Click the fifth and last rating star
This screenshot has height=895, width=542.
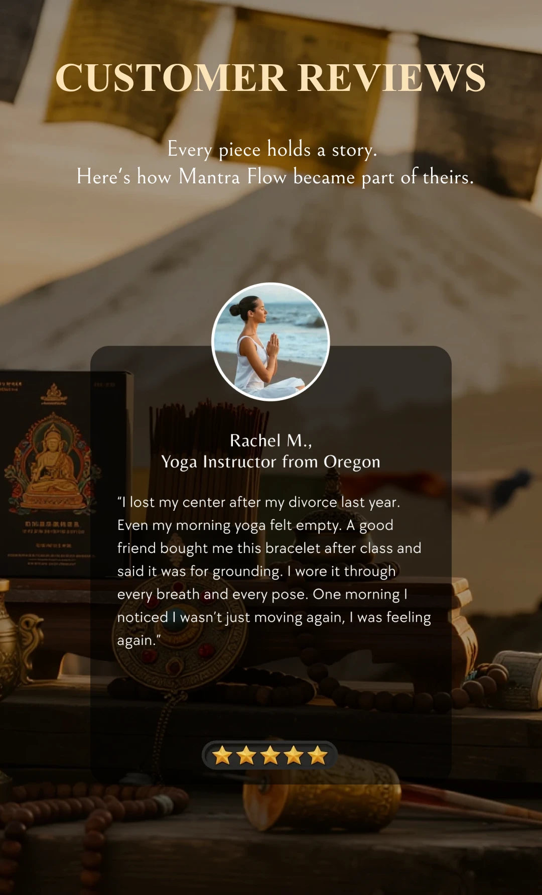(318, 755)
